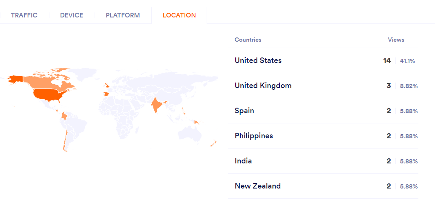Open the Device tab
The width and height of the screenshot is (435, 200).
pos(72,15)
